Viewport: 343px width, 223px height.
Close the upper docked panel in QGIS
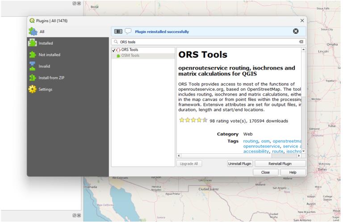point(79,4)
